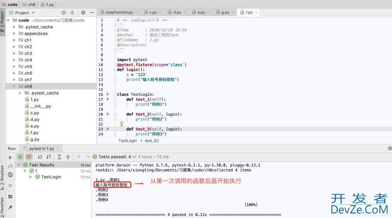This screenshot has width=392, height=218.
Task: Run class TestLogin from gutter icon
Action: pos(108,94)
